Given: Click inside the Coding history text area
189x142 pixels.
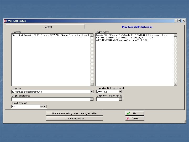Looking at the screenshot, I should pos(135,60).
